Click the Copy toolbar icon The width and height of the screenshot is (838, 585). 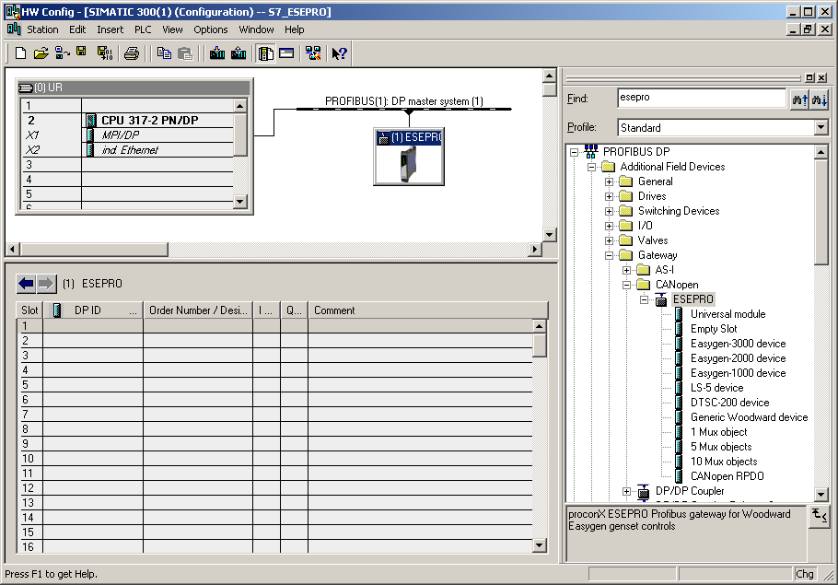point(164,53)
